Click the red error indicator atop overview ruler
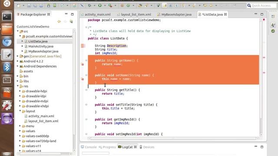278x156 pixels. click(x=264, y=19)
